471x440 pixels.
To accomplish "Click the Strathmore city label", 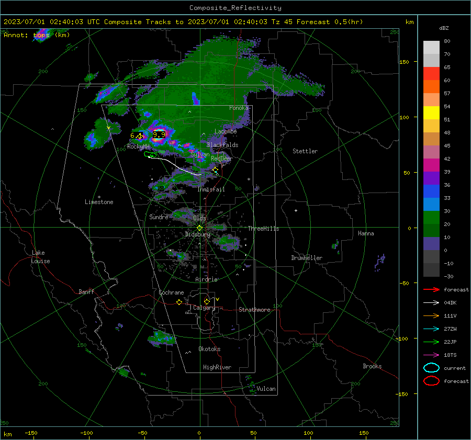I will point(254,310).
